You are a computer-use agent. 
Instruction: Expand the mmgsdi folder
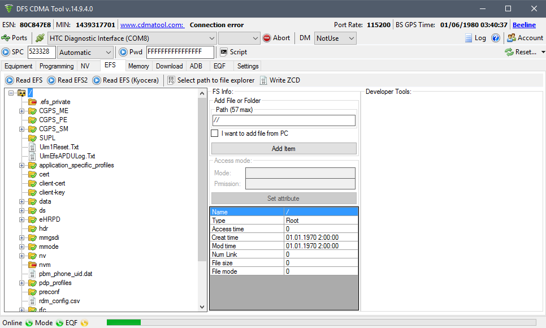(21, 238)
